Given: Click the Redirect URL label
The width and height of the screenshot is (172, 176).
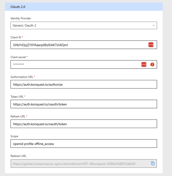Looking at the screenshot, I should click(18, 156).
